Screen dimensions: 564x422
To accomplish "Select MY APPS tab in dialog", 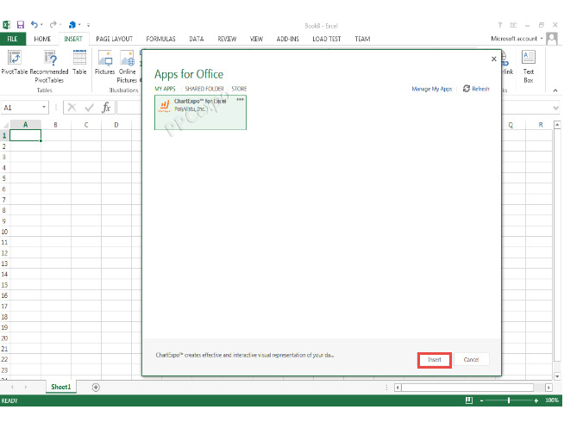I will click(165, 89).
